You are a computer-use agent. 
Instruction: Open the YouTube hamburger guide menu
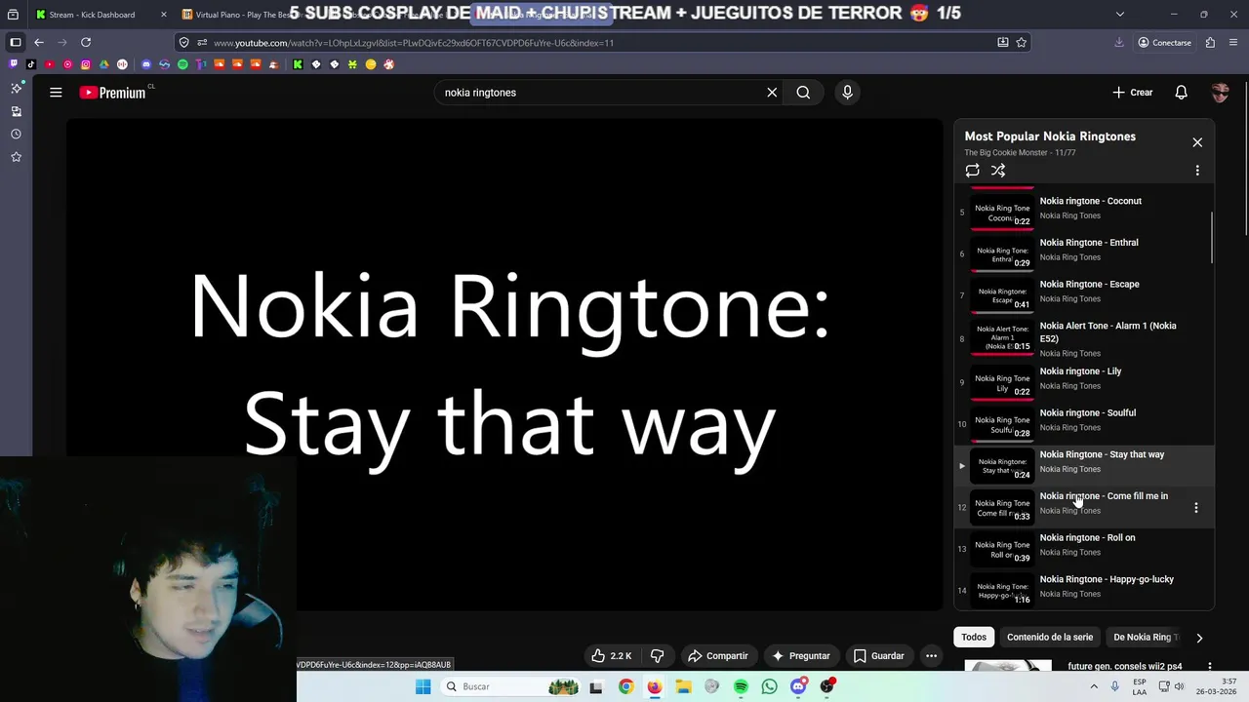tap(56, 93)
